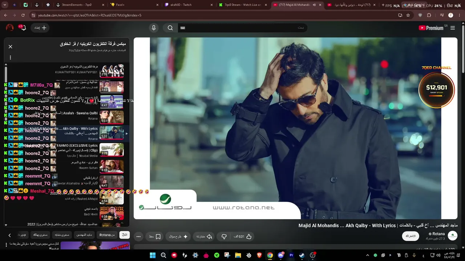Go back in browser history

tap(5, 15)
